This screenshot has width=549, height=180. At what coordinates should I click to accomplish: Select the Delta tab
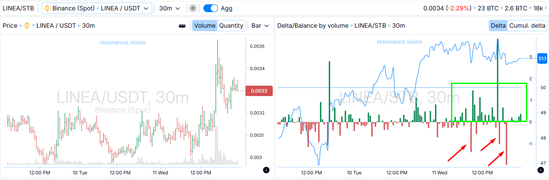pyautogui.click(x=498, y=26)
